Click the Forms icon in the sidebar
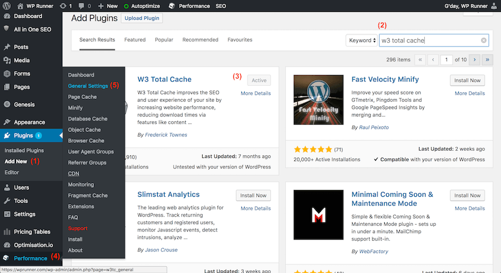The image size is (501, 273). tap(7, 74)
